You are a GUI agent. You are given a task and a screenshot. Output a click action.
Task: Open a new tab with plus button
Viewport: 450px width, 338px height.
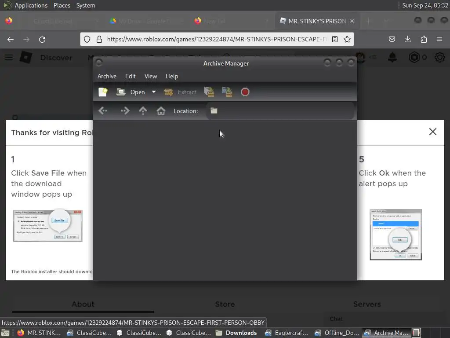tap(369, 21)
